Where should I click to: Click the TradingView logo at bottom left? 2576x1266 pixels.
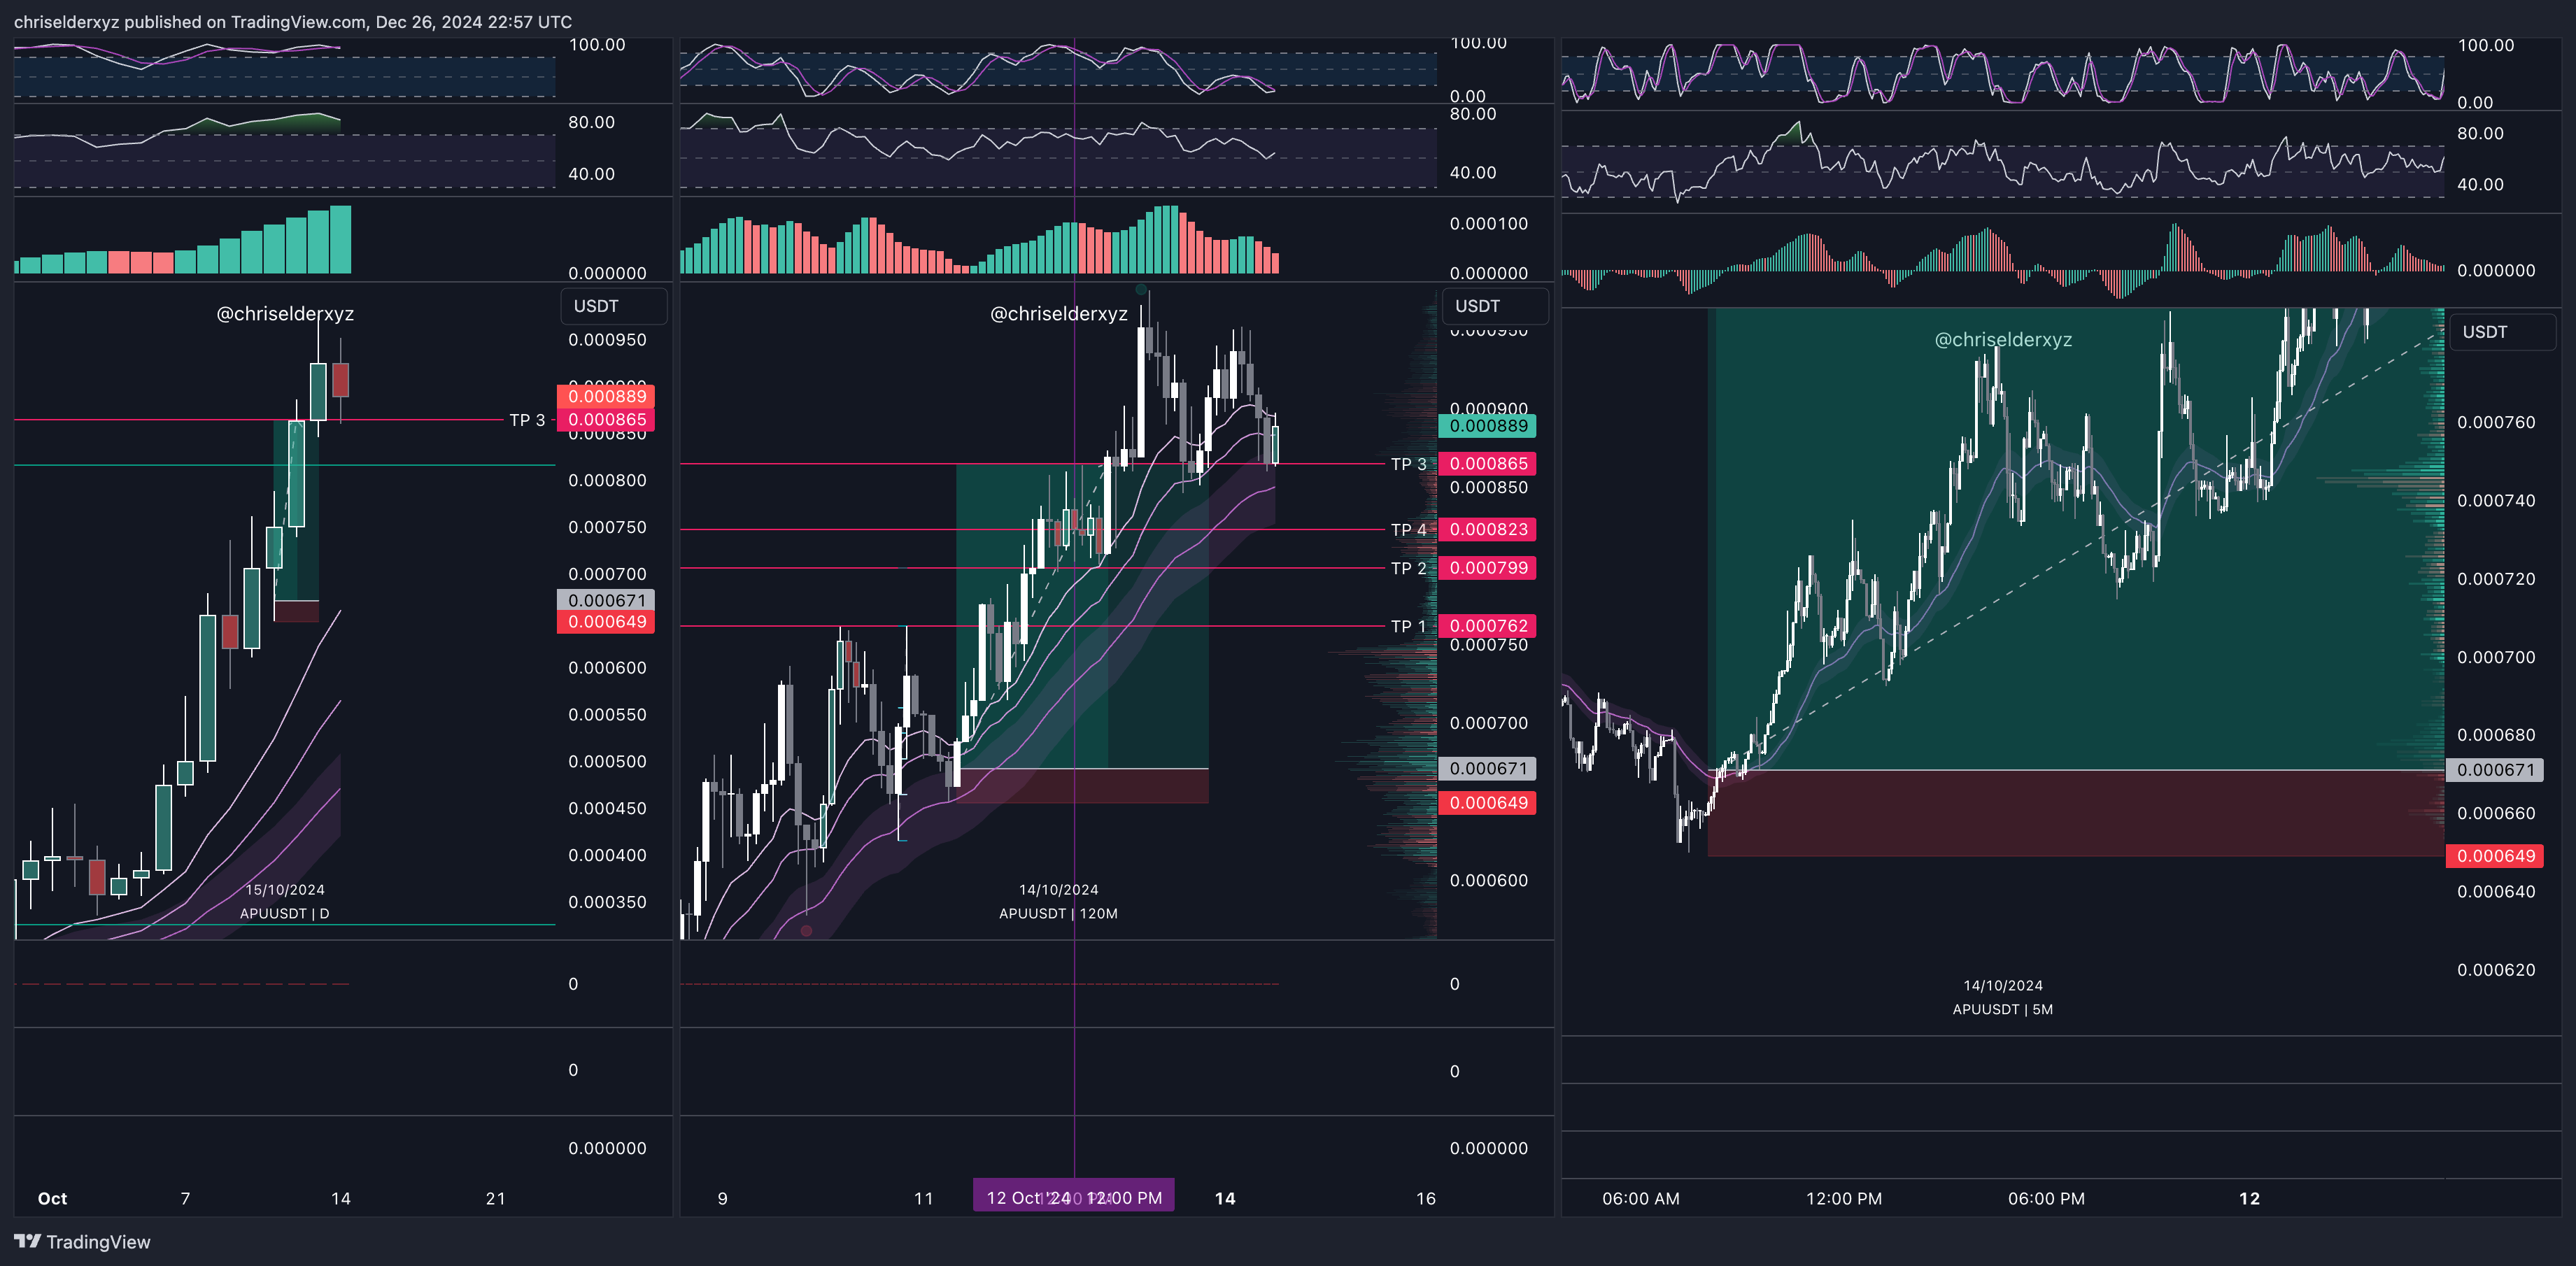point(82,1241)
